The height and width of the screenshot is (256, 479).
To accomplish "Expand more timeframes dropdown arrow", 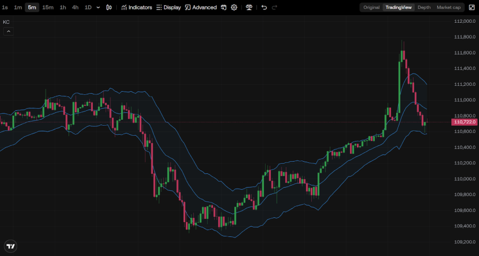I will pyautogui.click(x=98, y=7).
